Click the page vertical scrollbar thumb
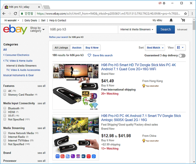Viewport: 196px width, 164px height. 194,26
